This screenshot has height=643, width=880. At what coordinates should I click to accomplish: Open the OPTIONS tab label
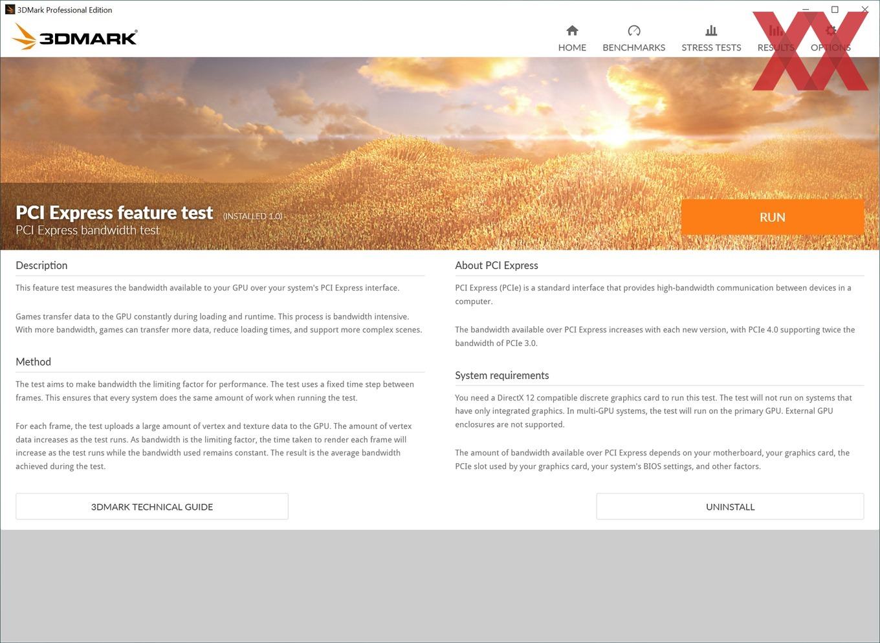pyautogui.click(x=831, y=48)
